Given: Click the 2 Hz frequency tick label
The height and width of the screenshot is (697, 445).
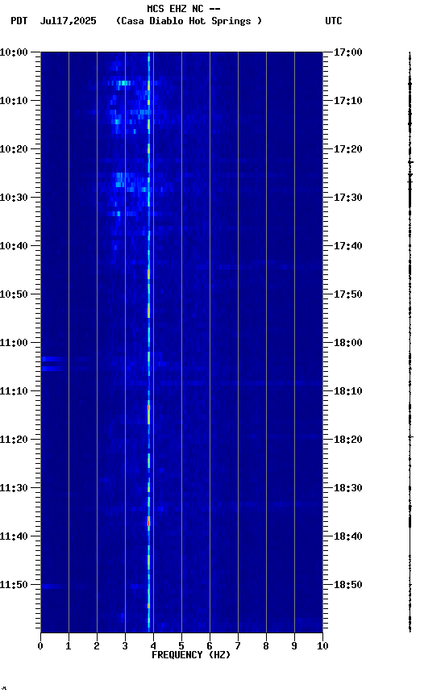Looking at the screenshot, I should pos(97,646).
